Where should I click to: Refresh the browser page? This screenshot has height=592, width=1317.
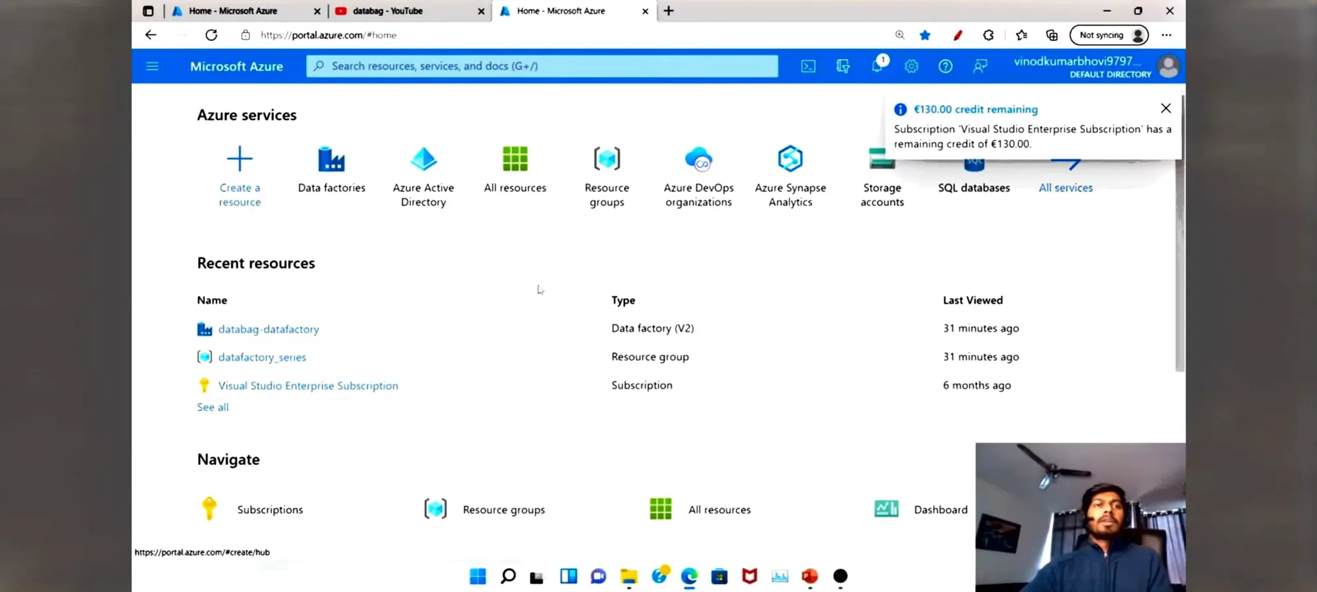tap(211, 35)
